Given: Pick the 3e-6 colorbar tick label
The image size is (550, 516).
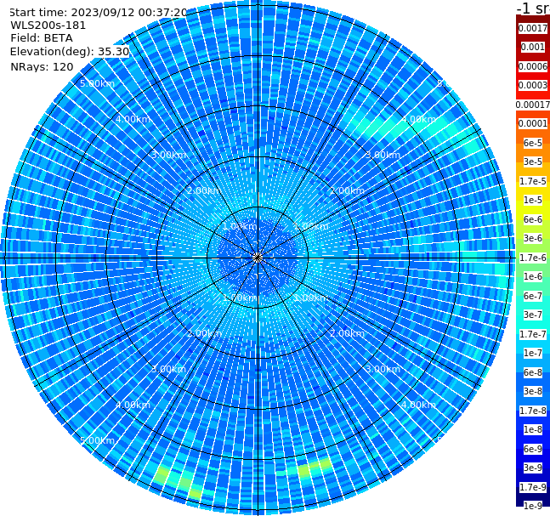Looking at the screenshot, I should [533, 238].
